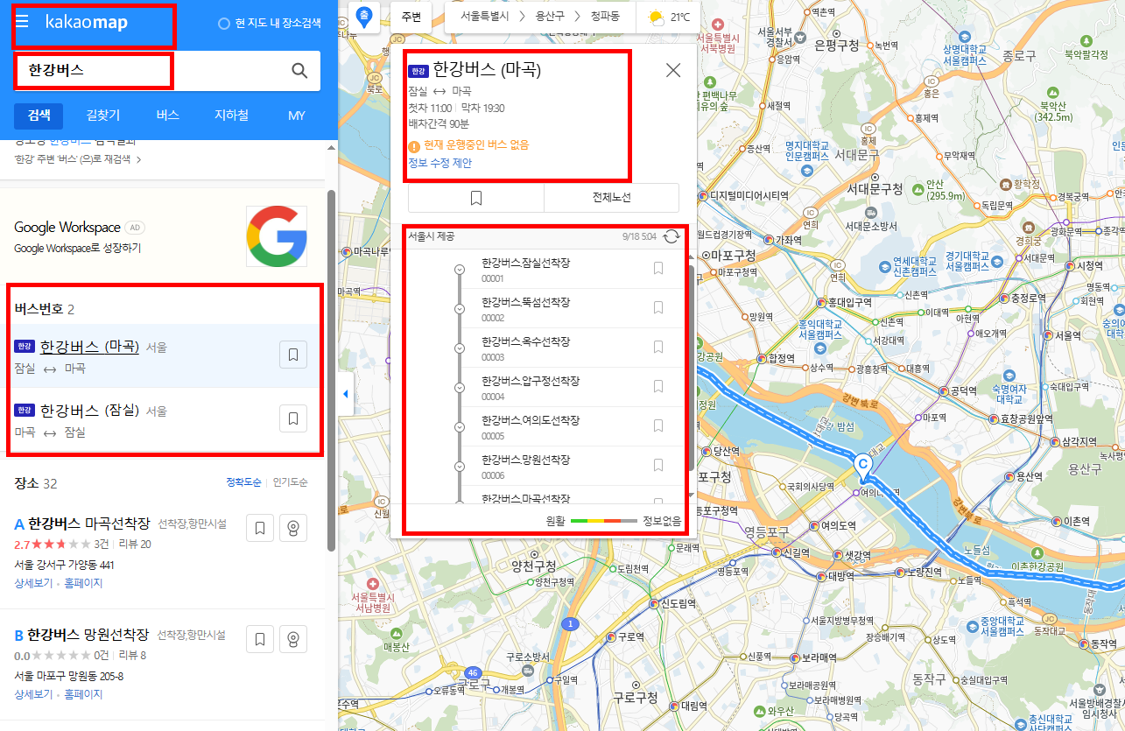This screenshot has height=731, width=1125.
Task: Select stop 한강버스.옥수선착장
Action: click(x=525, y=341)
